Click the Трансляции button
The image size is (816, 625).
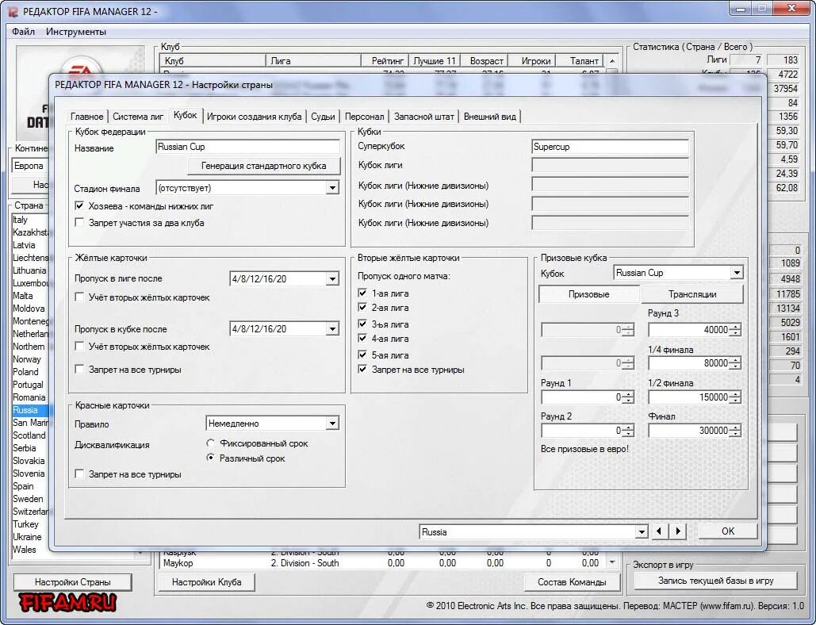click(x=692, y=294)
